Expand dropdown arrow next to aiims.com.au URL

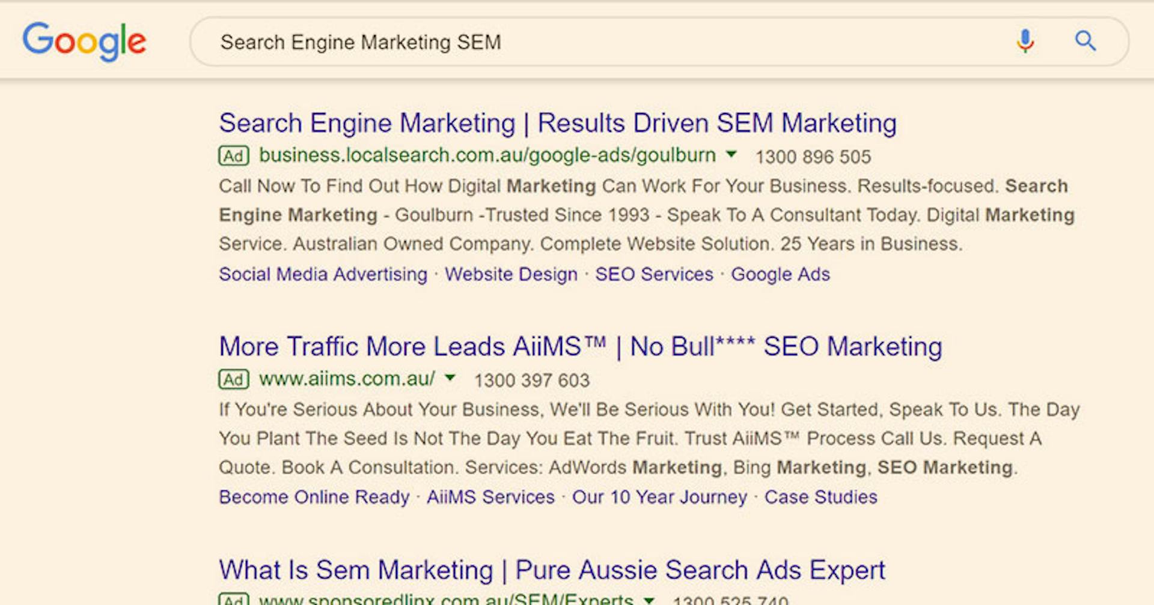[x=450, y=378]
